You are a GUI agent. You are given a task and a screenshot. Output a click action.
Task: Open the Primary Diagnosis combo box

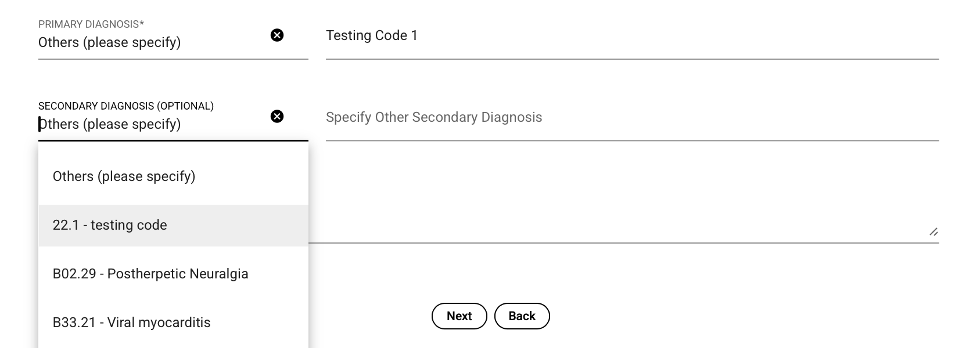click(151, 42)
